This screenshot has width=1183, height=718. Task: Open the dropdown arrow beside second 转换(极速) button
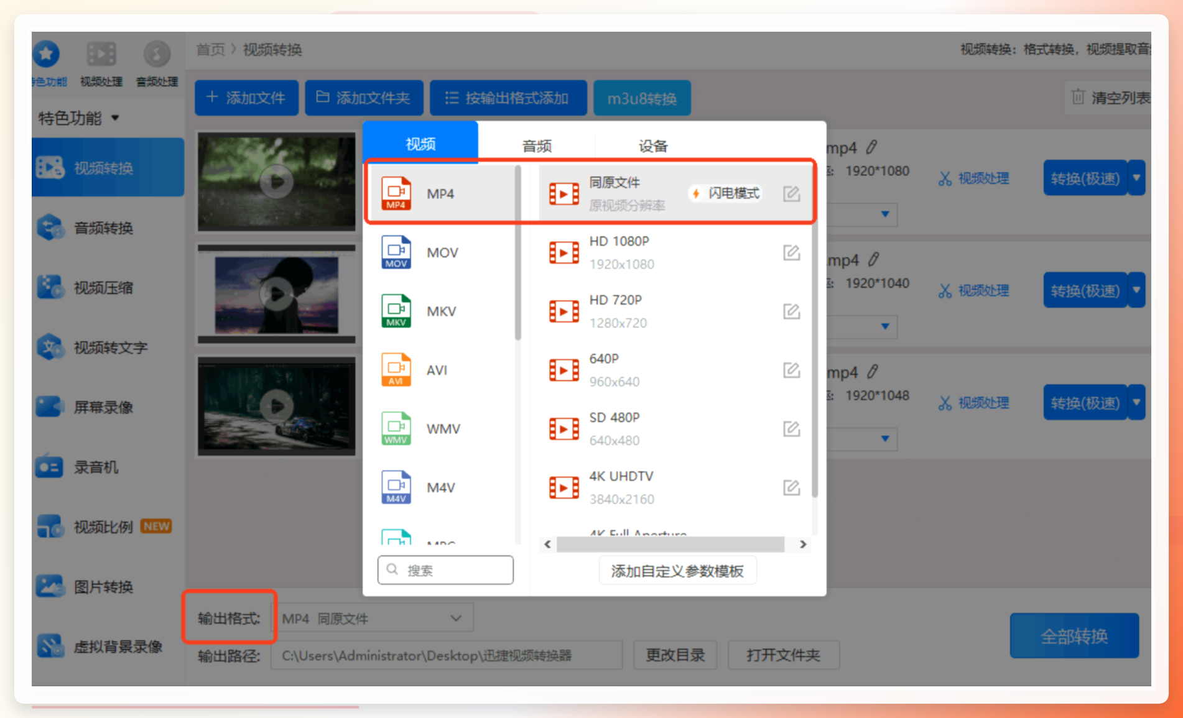(1137, 290)
